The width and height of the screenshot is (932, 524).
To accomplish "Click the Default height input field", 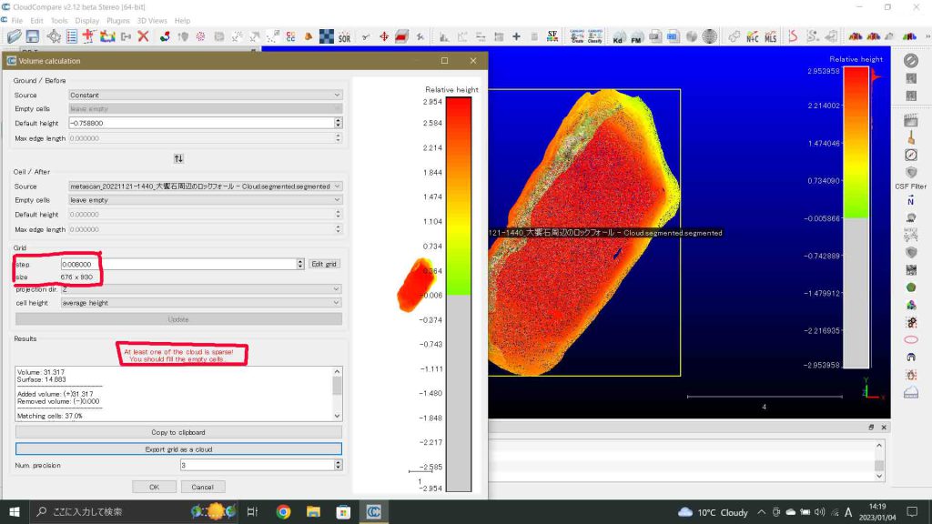I will tap(200, 123).
